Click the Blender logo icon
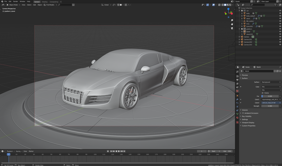 (x=2, y=1)
